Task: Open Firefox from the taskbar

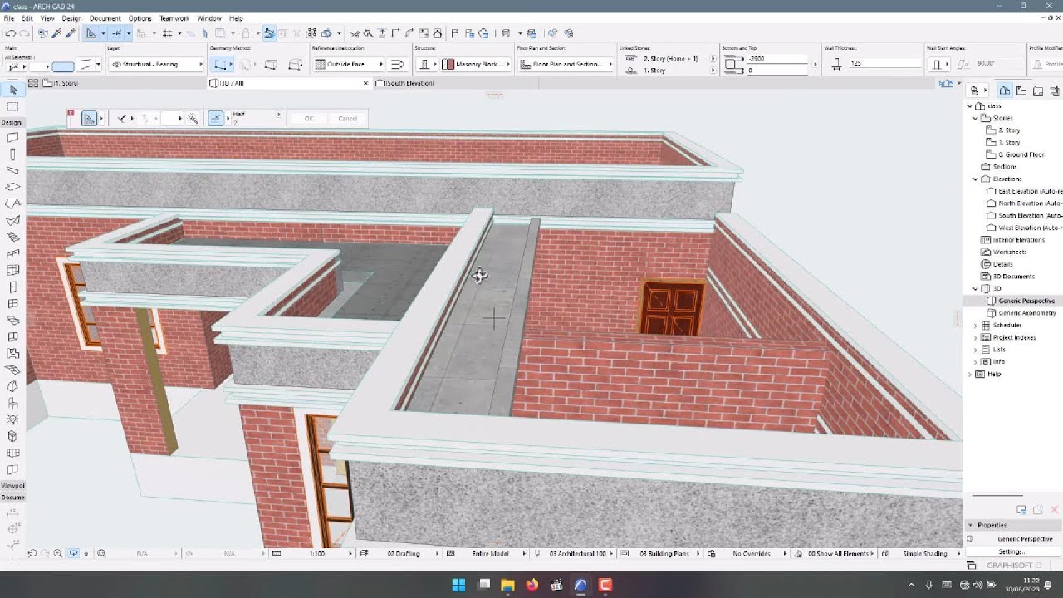Action: click(532, 585)
